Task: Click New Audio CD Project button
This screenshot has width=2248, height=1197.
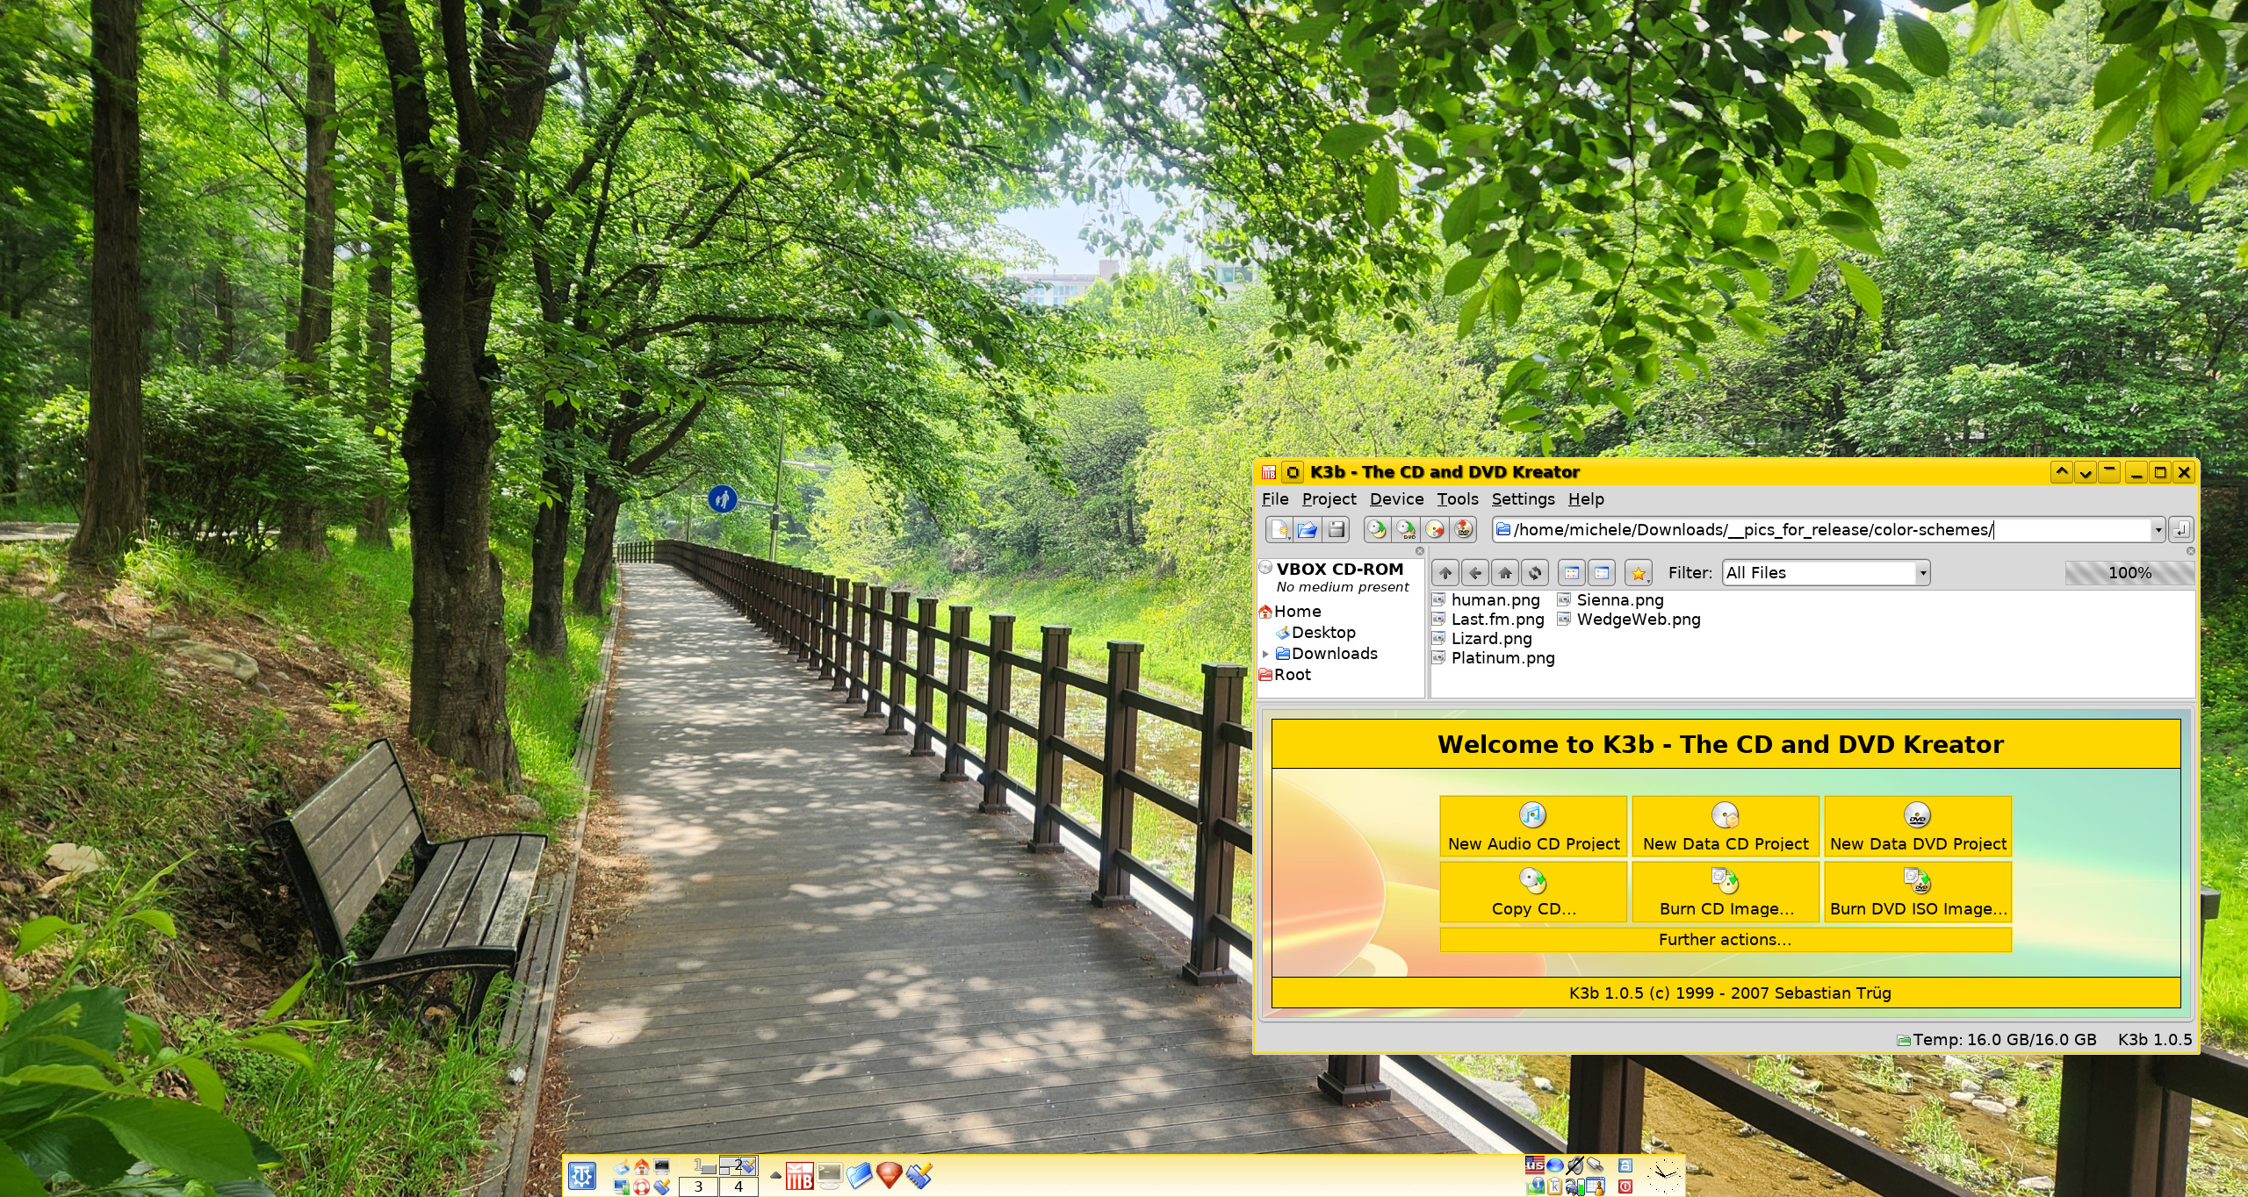Action: pyautogui.click(x=1533, y=826)
